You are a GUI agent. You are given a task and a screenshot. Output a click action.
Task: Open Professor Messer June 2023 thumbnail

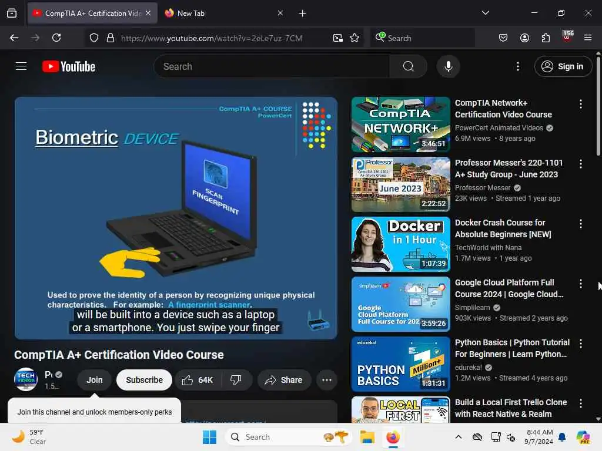point(400,184)
